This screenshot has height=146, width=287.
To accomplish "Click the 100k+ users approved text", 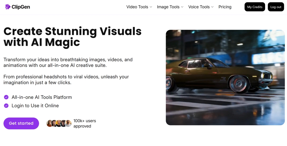I will (x=85, y=123).
